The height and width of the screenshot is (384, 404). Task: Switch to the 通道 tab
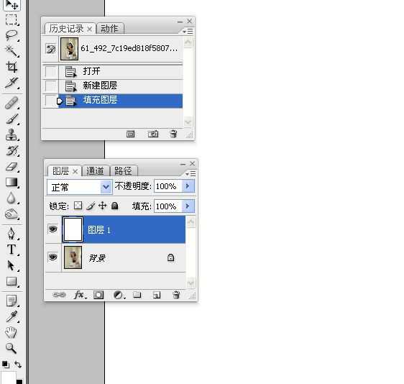pyautogui.click(x=95, y=171)
